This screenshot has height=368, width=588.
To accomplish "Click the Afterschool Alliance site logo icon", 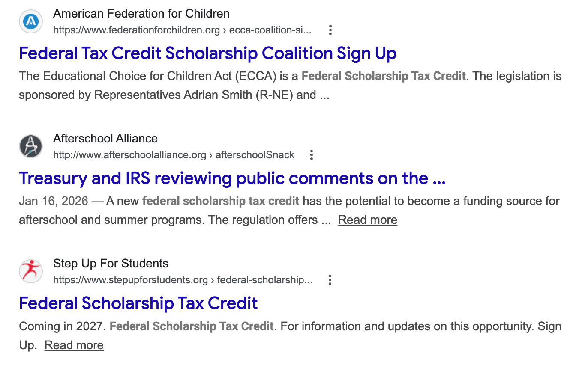I will [31, 146].
